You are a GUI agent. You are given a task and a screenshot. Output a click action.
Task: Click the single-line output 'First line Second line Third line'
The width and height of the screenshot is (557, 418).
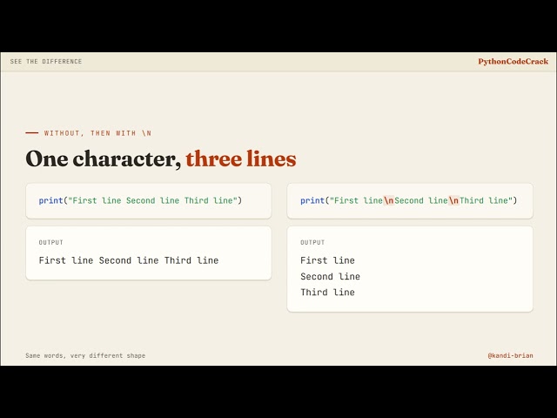pyautogui.click(x=129, y=260)
